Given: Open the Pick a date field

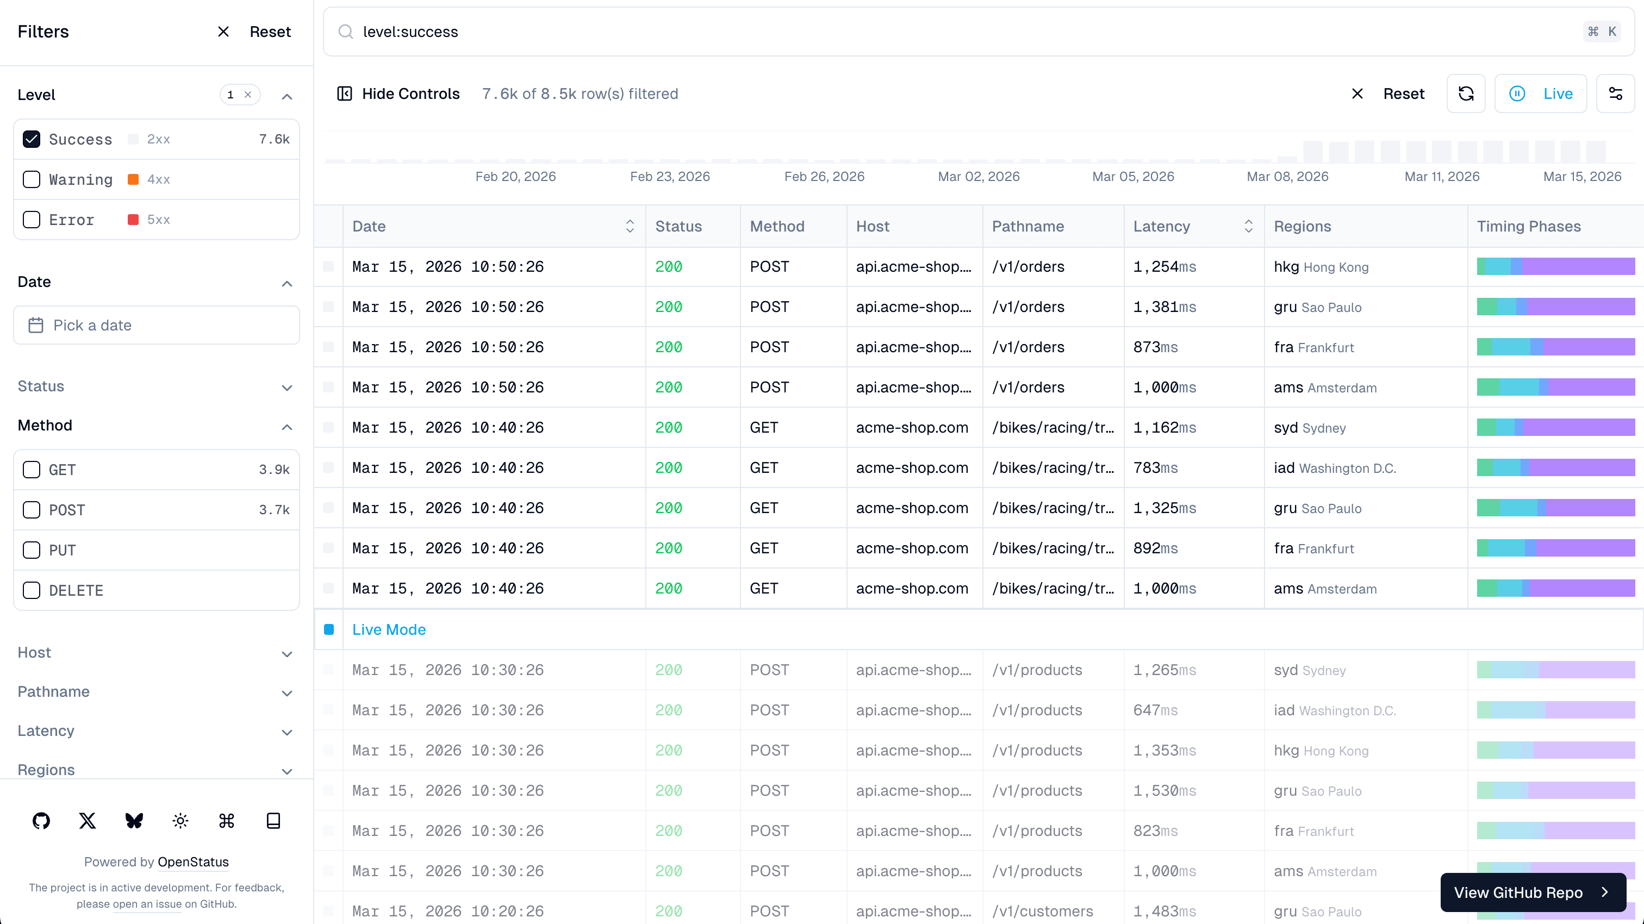Looking at the screenshot, I should click(157, 326).
